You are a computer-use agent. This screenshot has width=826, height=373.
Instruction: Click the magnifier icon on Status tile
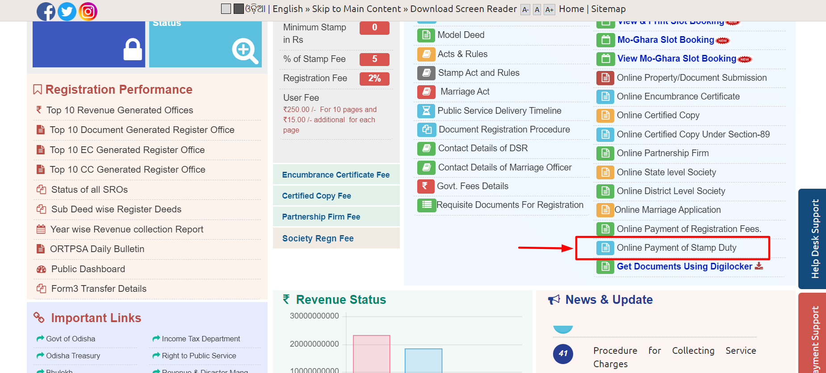(x=244, y=51)
